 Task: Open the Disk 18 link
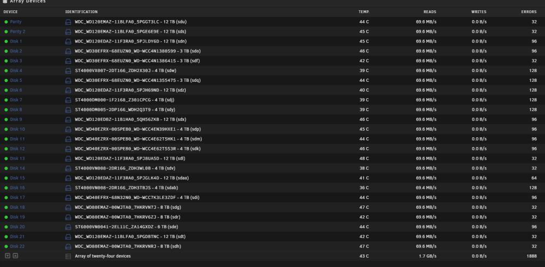pos(17,207)
